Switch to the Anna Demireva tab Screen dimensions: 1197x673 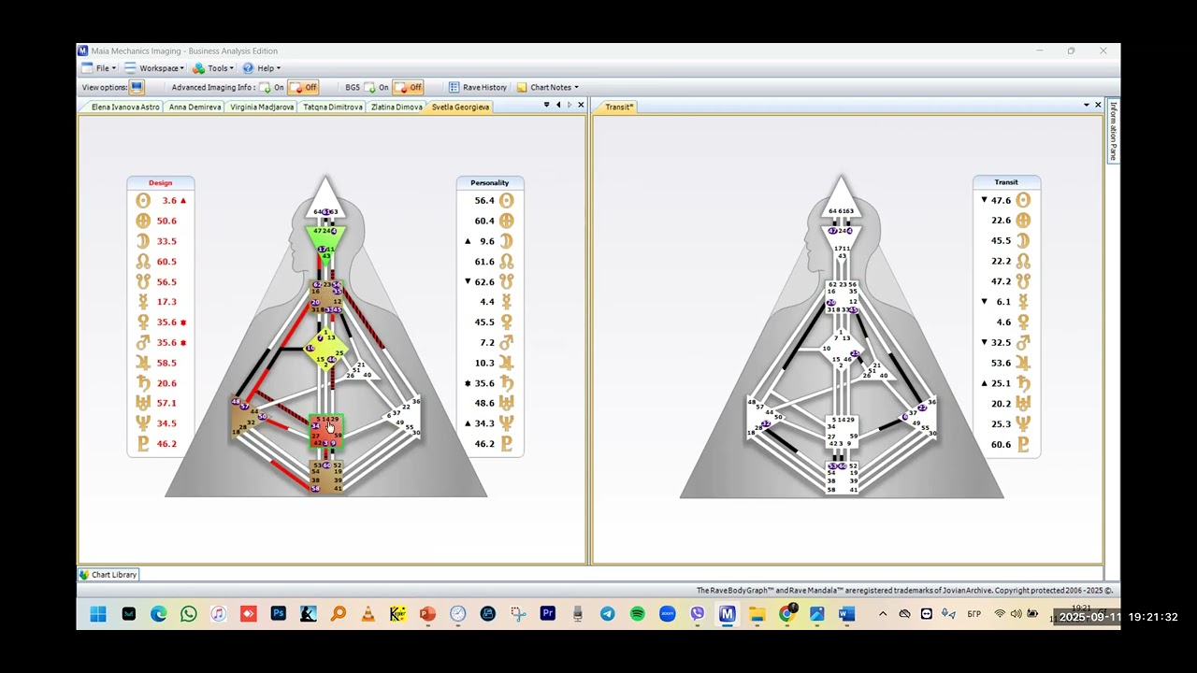[195, 107]
